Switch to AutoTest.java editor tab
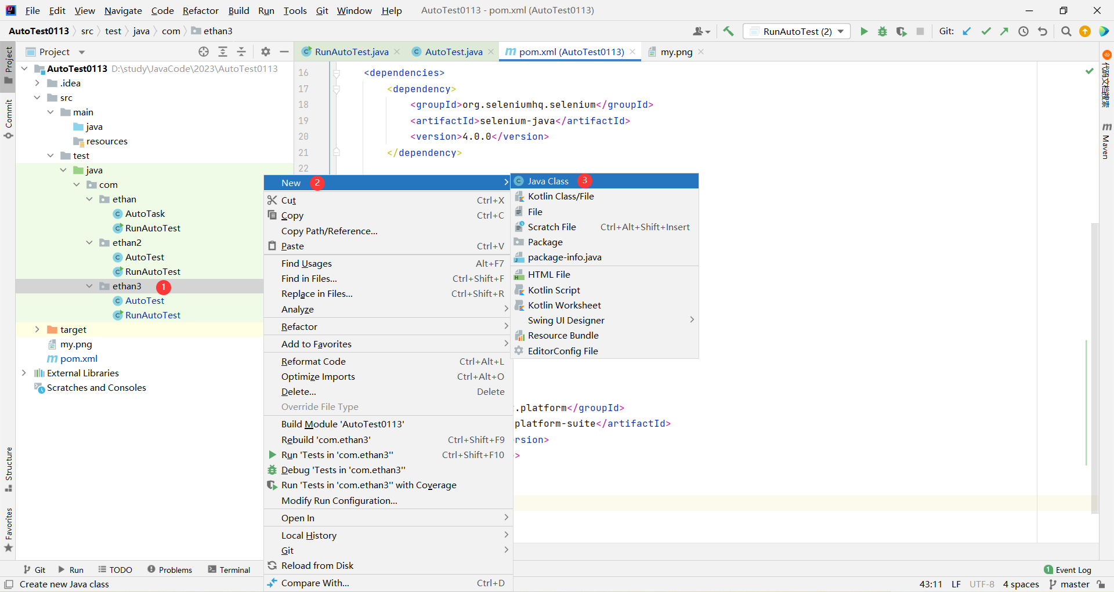 [453, 52]
